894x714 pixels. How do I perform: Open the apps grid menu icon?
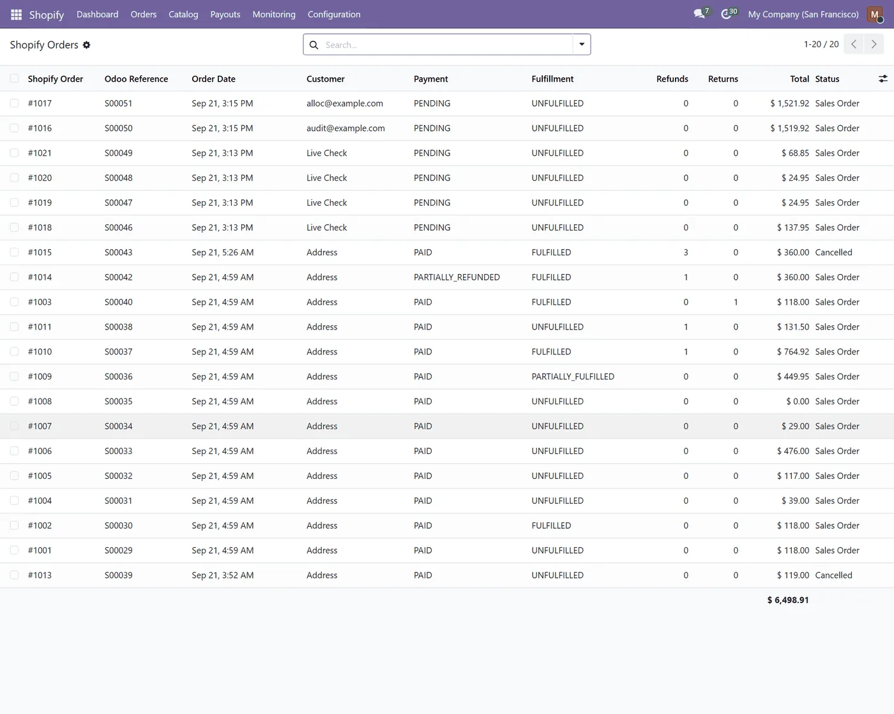17,14
